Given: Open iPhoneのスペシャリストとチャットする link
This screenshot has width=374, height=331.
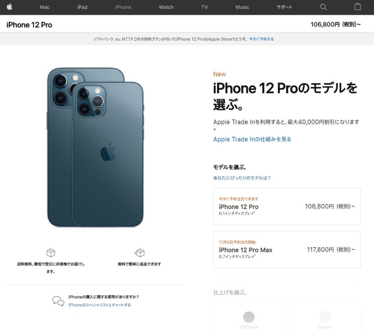Looking at the screenshot, I should coord(99,305).
